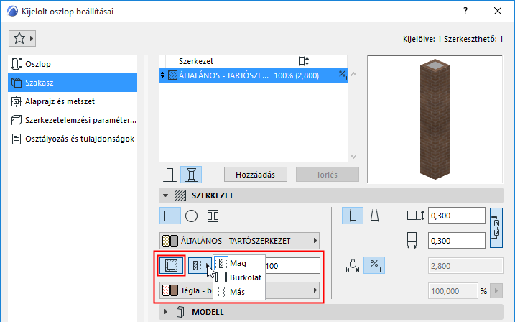Choose Burkolat from the veneer type menu
The width and height of the screenshot is (515, 322).
pos(238,277)
